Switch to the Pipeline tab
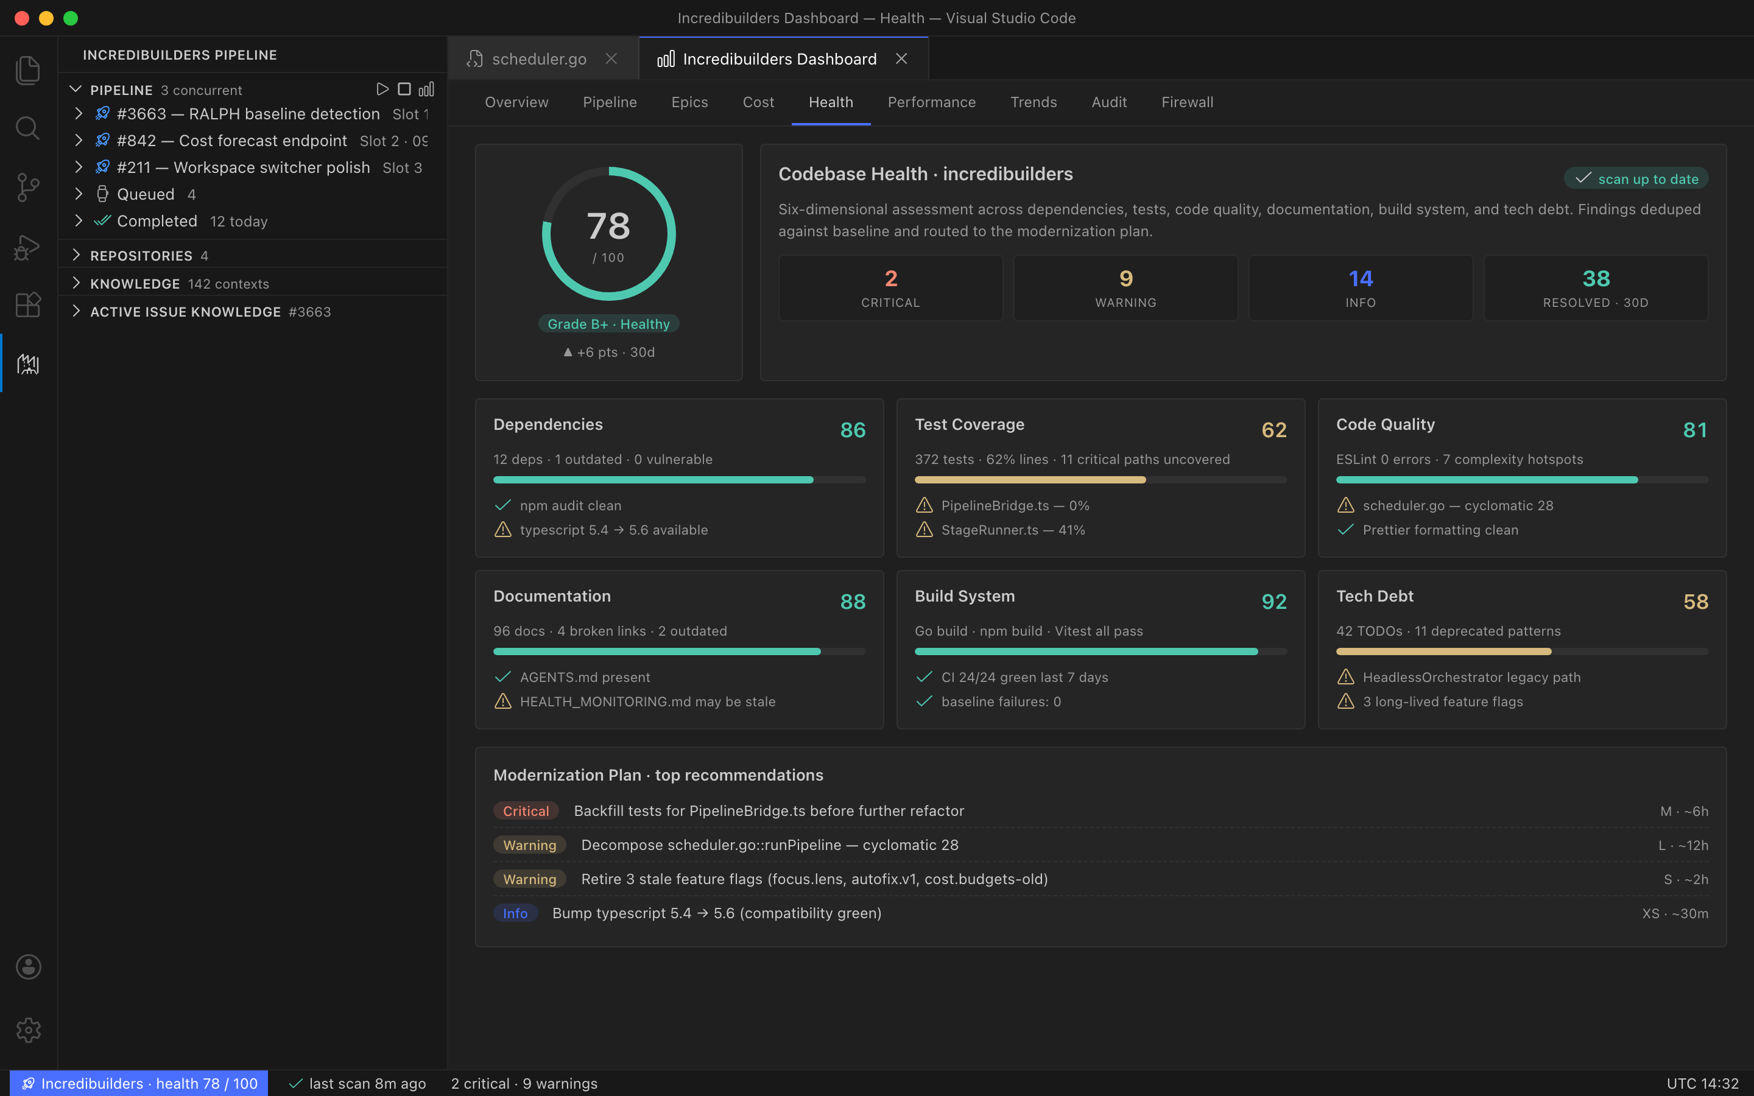The image size is (1754, 1096). pyautogui.click(x=610, y=102)
